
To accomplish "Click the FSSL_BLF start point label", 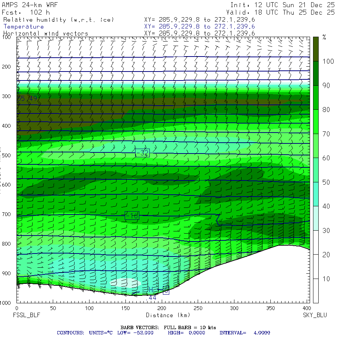I will (27, 315).
